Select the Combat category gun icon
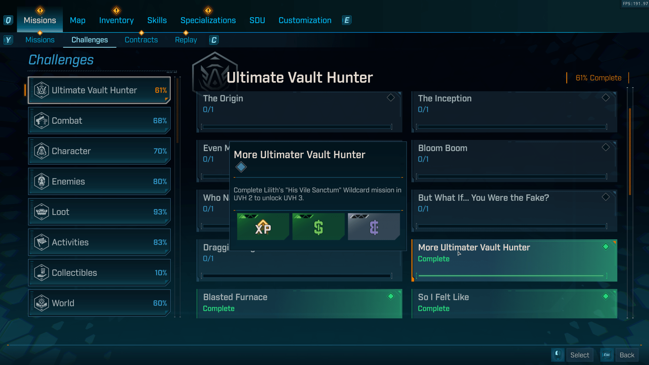The height and width of the screenshot is (365, 649). [41, 121]
